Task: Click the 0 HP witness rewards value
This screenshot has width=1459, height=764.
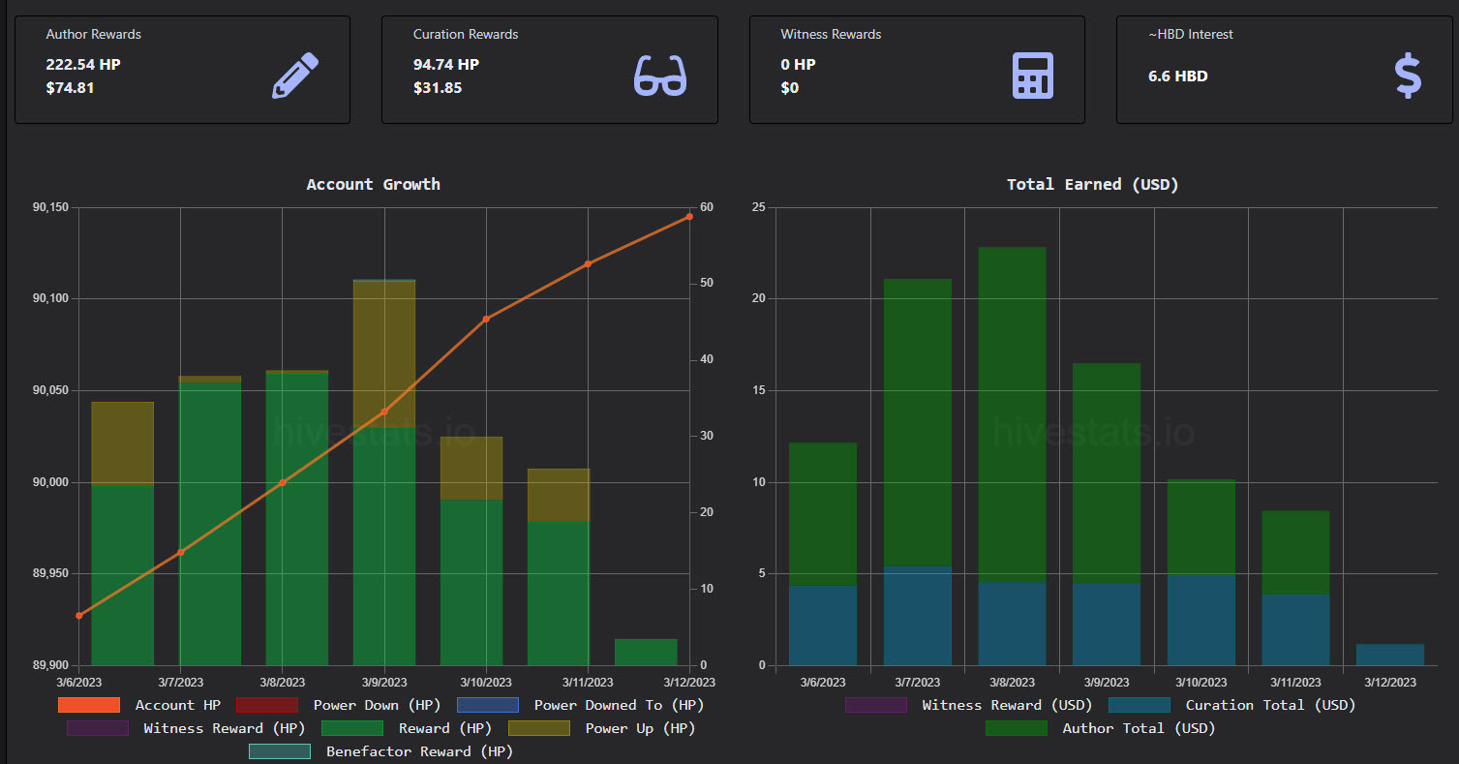Action: [799, 65]
